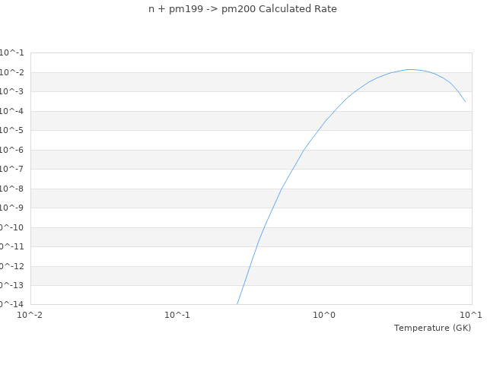Click the 'Temperature (GK)' x-axis title
The image size is (487, 365).
click(x=432, y=328)
